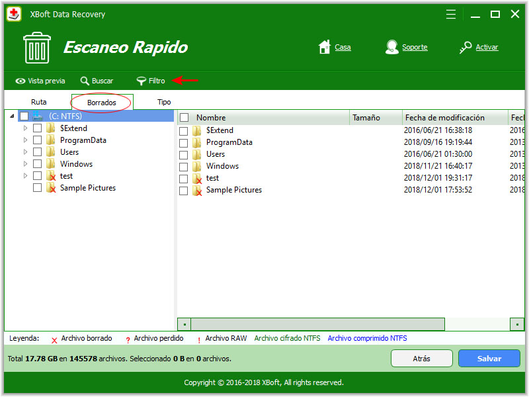The image size is (529, 397).
Task: Switch to the Tipo tab
Action: (164, 102)
